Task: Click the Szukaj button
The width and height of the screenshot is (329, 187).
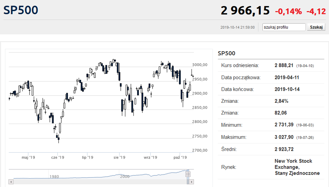Action: coord(316,27)
